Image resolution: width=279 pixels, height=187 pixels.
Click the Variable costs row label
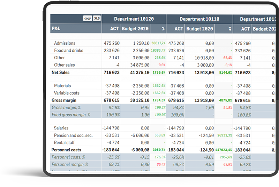(x=67, y=93)
